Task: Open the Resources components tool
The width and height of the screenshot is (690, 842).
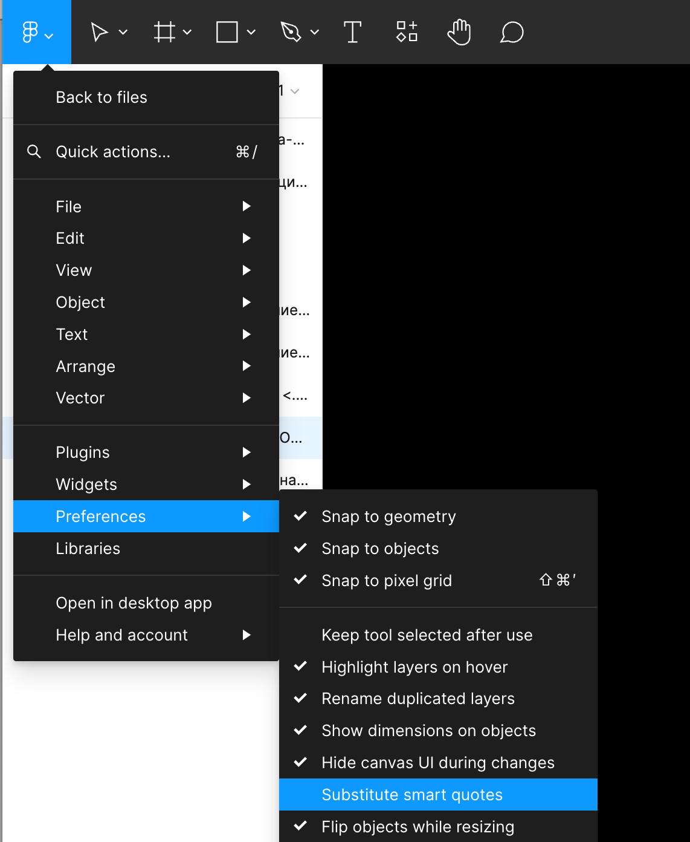Action: coord(407,32)
